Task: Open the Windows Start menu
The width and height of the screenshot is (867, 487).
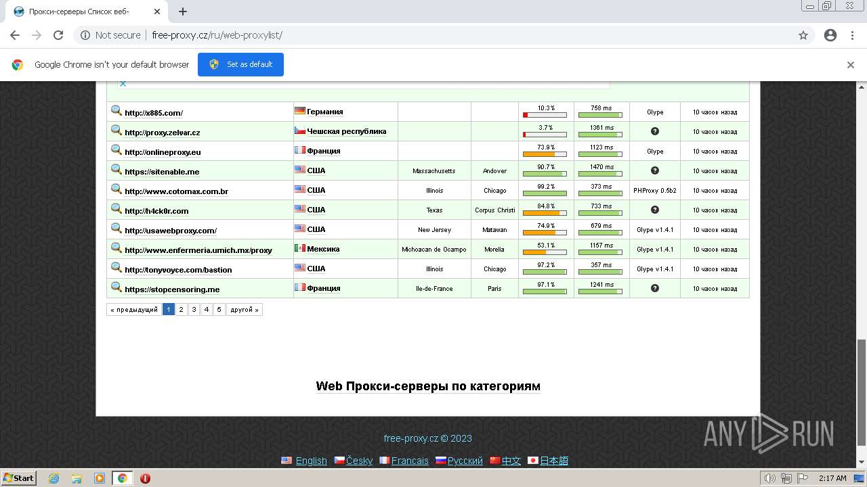Action: point(19,478)
